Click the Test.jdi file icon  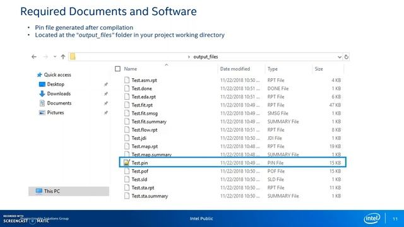(x=127, y=138)
